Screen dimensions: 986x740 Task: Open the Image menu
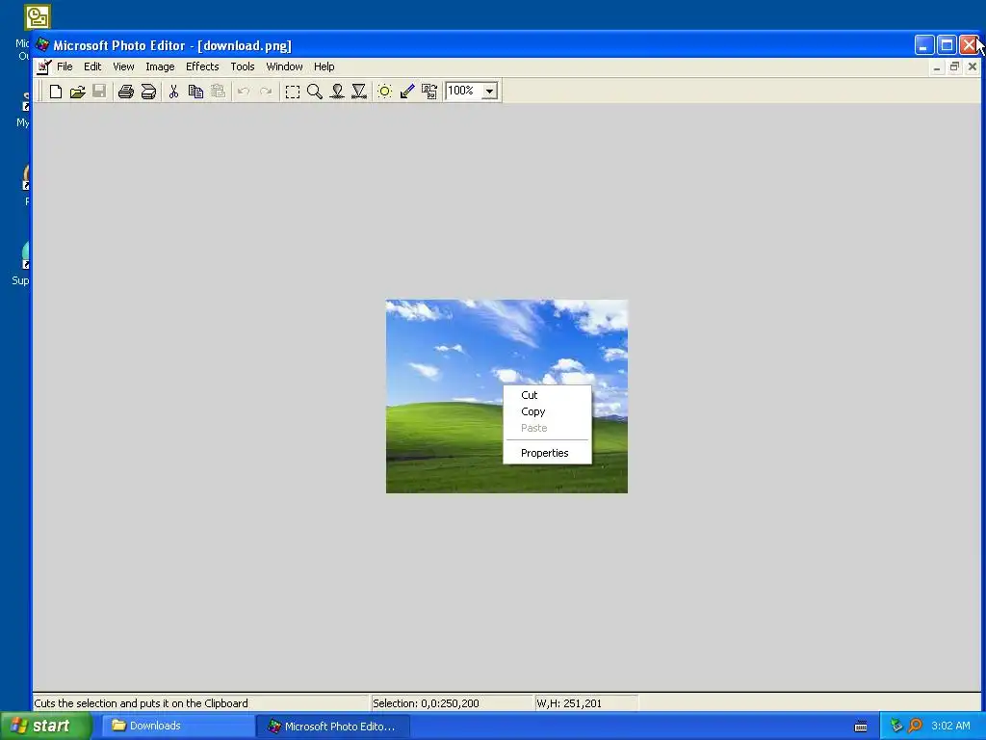point(160,66)
